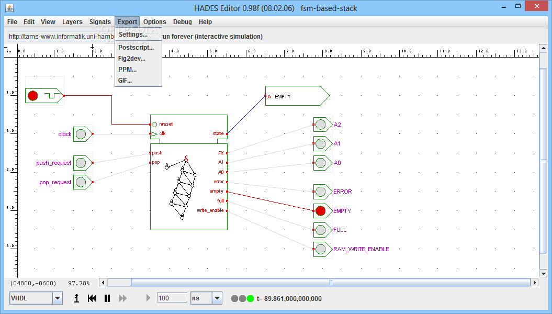The height and width of the screenshot is (314, 552).
Task: Click vertical scrollbar down arrow
Action: tap(543, 274)
